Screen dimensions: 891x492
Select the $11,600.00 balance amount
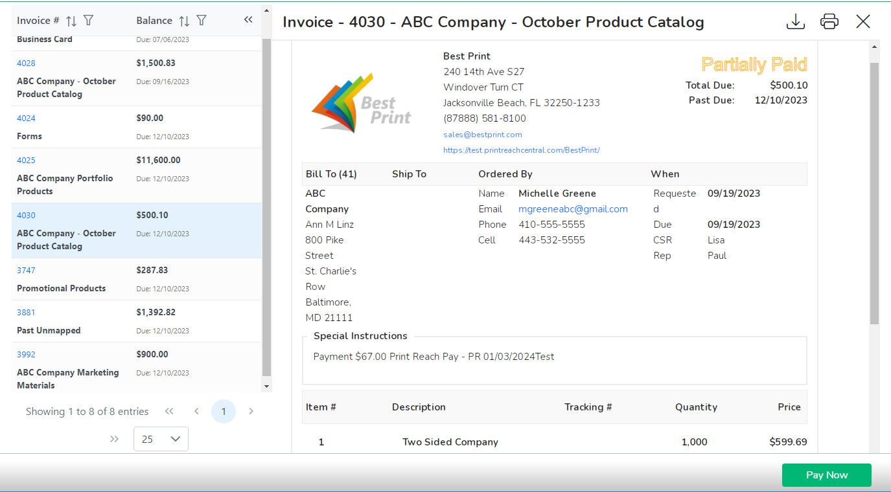tap(158, 160)
